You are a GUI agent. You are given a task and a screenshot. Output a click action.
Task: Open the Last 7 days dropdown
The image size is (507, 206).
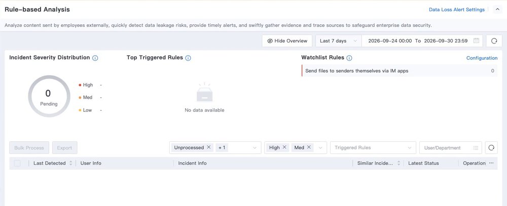point(338,40)
